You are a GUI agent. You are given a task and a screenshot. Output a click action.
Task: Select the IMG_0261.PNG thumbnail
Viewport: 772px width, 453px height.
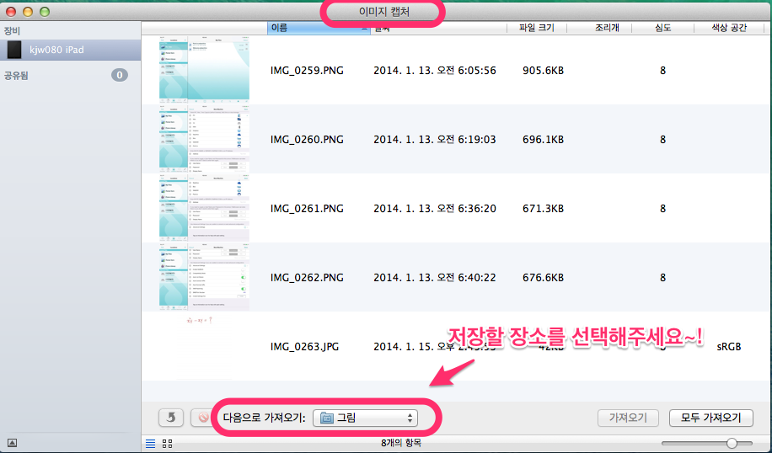[205, 208]
